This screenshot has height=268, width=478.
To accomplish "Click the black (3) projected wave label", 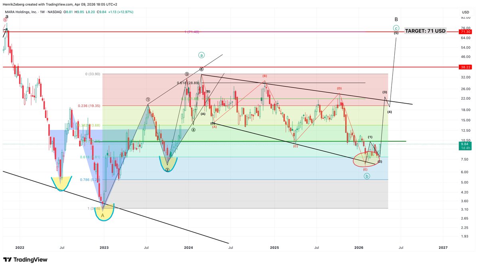I will point(385,92).
